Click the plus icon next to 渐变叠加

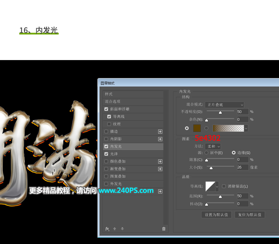coord(160,169)
